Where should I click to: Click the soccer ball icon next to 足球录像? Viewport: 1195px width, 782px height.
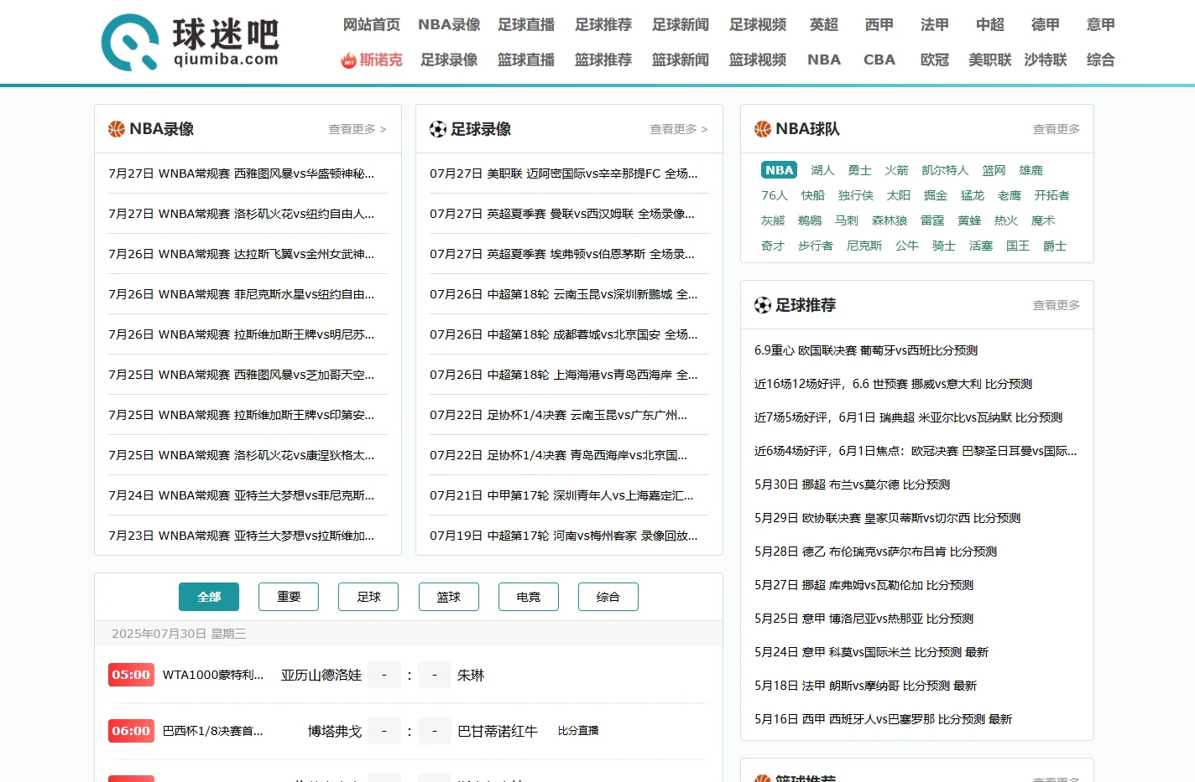[438, 129]
